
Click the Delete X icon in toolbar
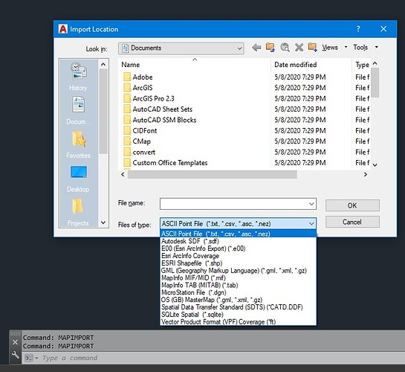[x=299, y=48]
